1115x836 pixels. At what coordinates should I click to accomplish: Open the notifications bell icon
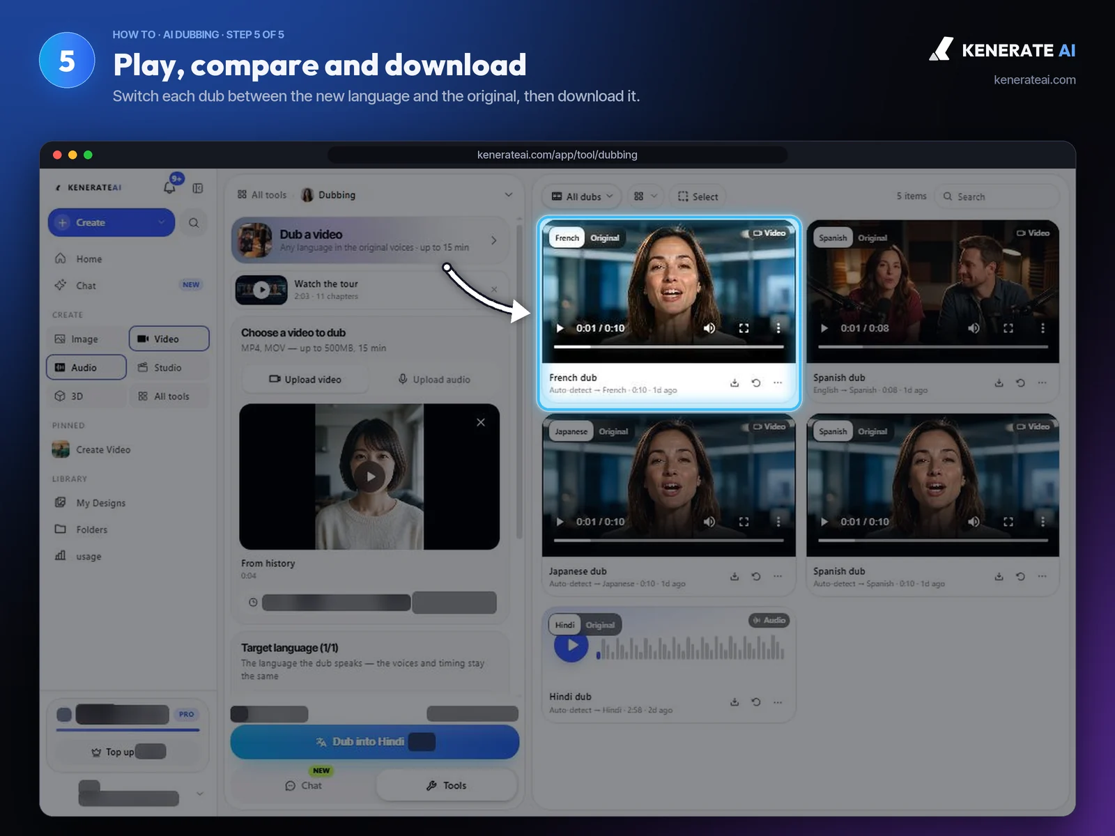169,187
